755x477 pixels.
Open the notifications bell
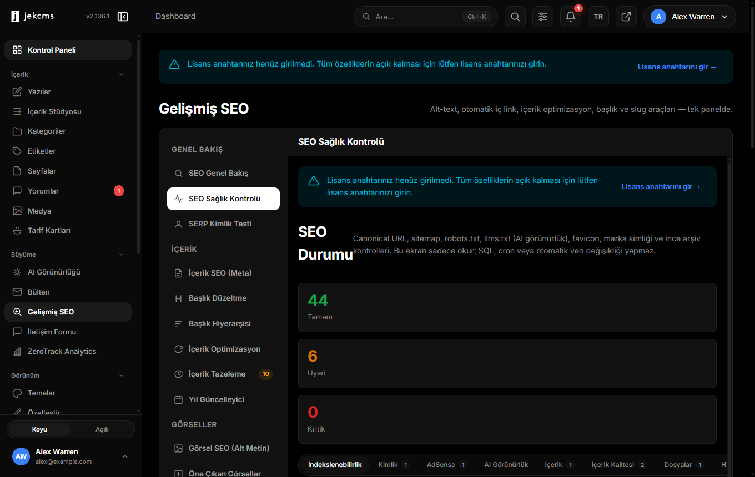click(571, 17)
